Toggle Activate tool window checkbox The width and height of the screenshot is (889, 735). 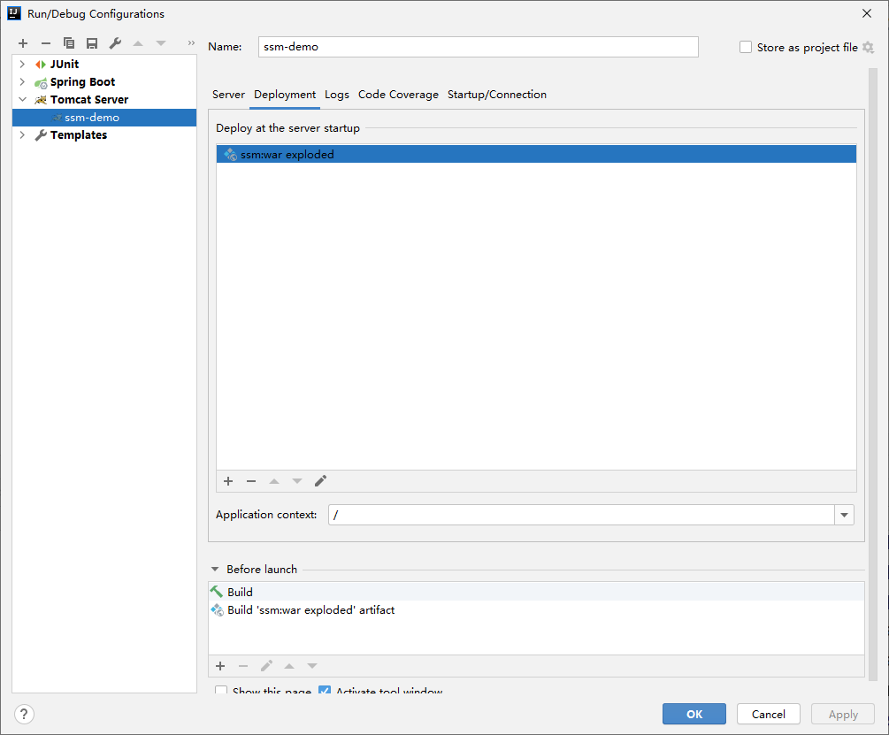[x=325, y=691]
